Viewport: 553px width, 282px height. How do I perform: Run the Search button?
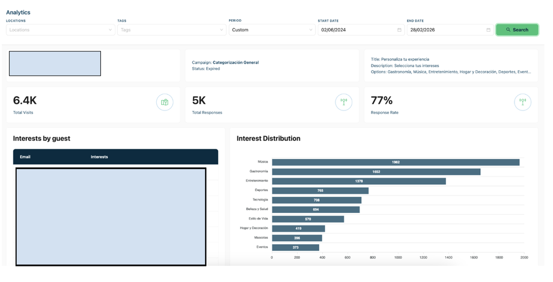tap(517, 30)
